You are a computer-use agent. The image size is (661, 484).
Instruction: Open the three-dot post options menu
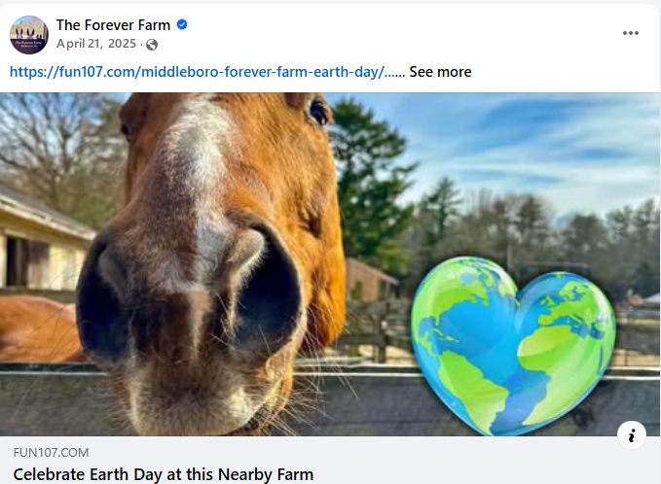click(631, 33)
